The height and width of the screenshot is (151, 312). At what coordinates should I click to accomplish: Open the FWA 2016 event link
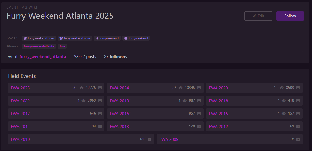[x=119, y=114]
